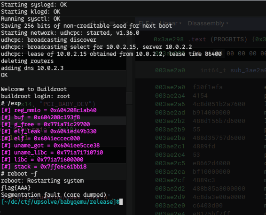
Task: Click terminal line 'Running sysctl: OK'
Action: tap(31, 19)
